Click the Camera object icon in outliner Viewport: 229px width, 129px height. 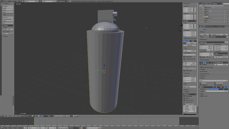(203, 11)
